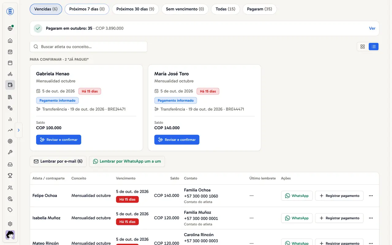Open the people group icon in sidebar
The image size is (392, 245).
[x=10, y=188]
